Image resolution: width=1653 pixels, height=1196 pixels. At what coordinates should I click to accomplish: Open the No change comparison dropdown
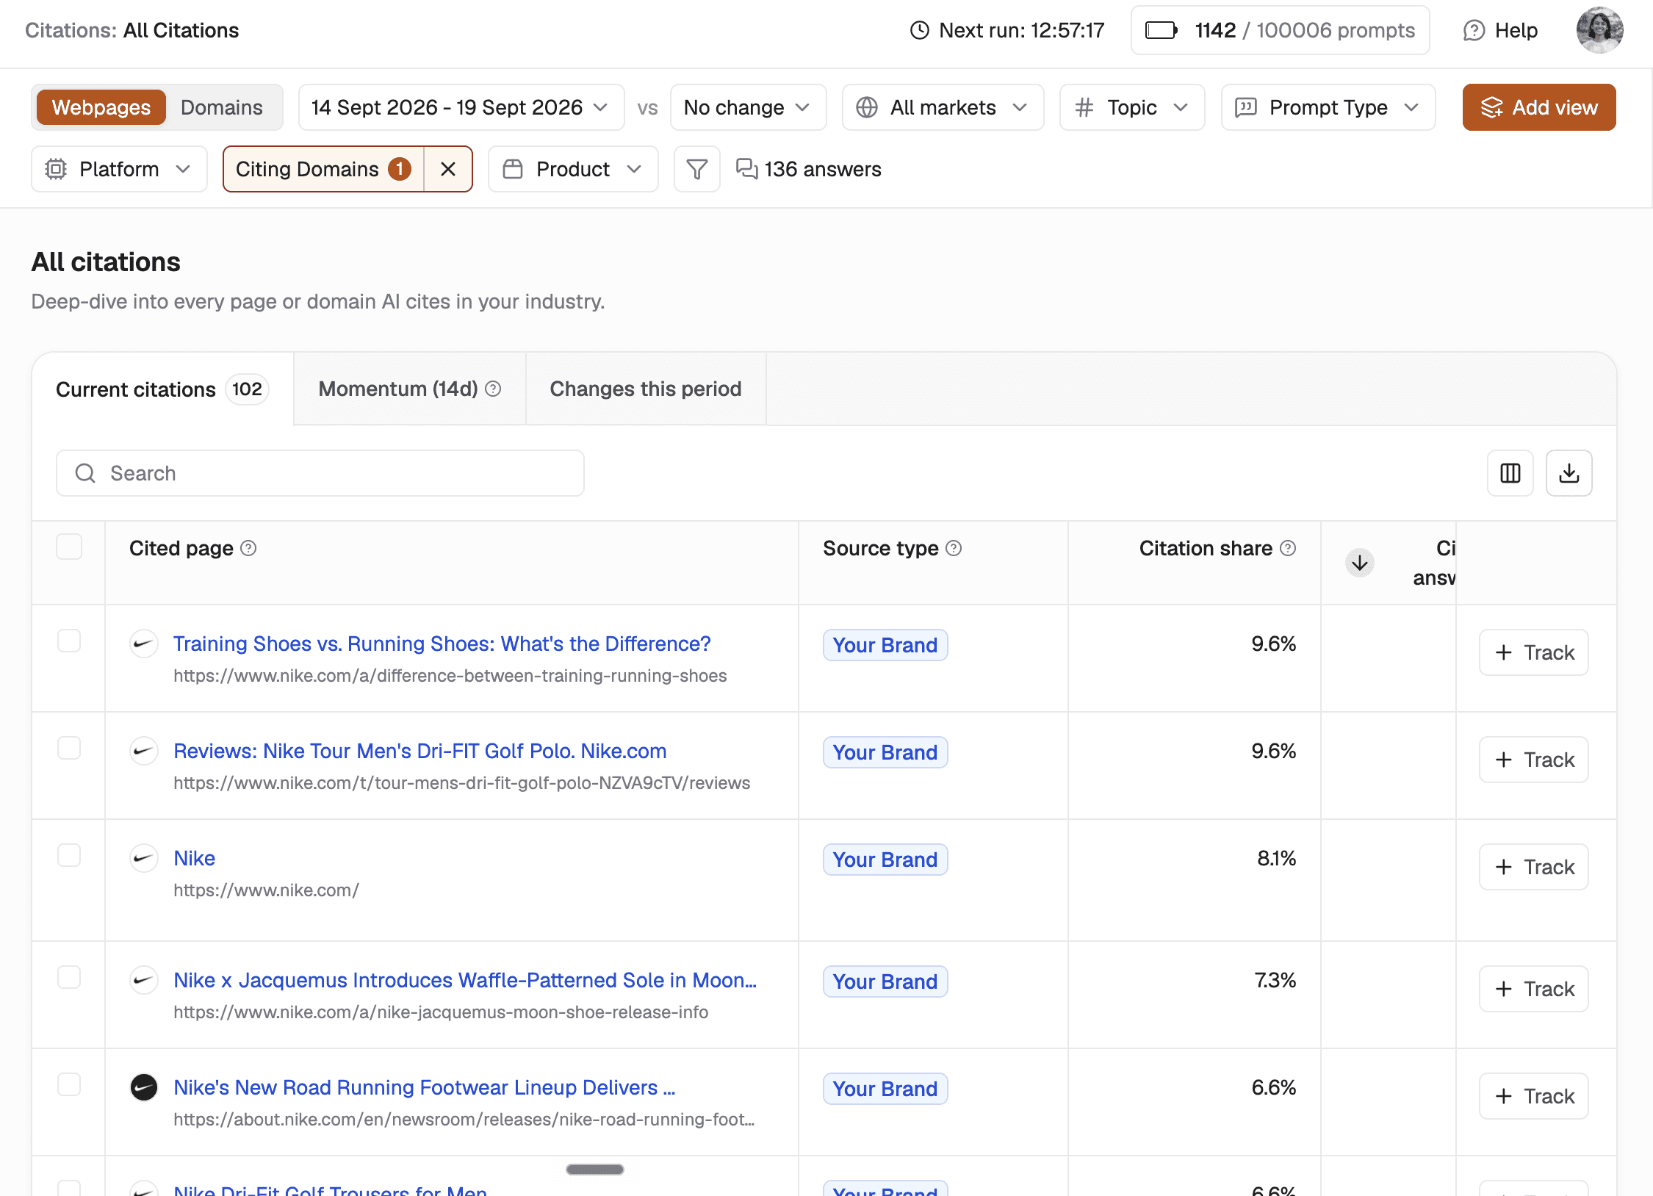pos(748,107)
